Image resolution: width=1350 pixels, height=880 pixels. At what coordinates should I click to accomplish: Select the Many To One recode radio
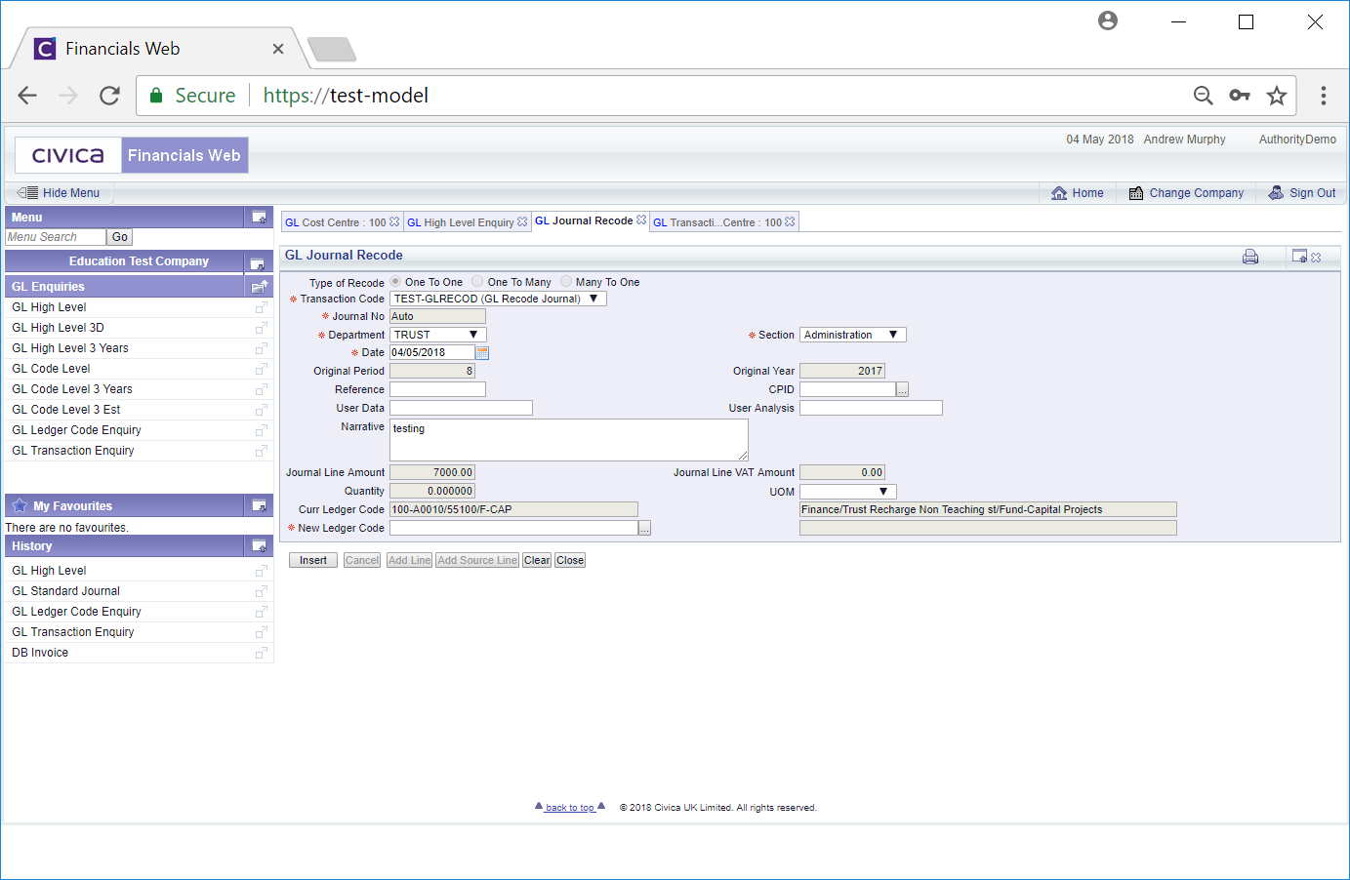click(x=566, y=281)
